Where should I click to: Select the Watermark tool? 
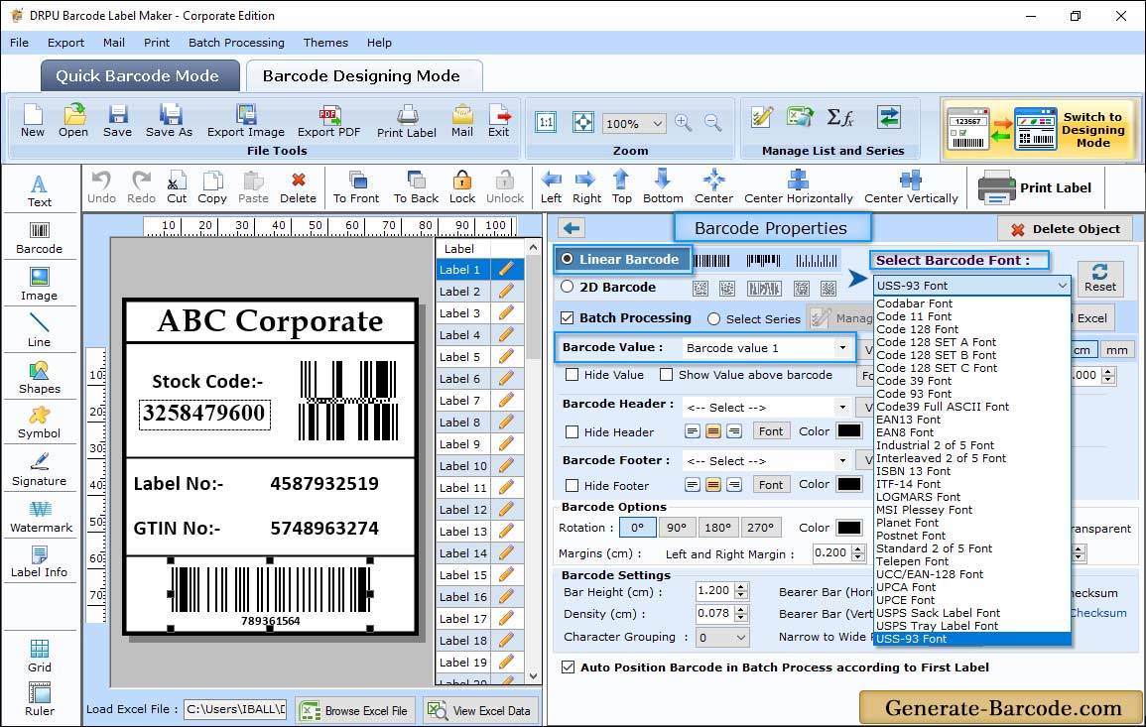coord(41,517)
